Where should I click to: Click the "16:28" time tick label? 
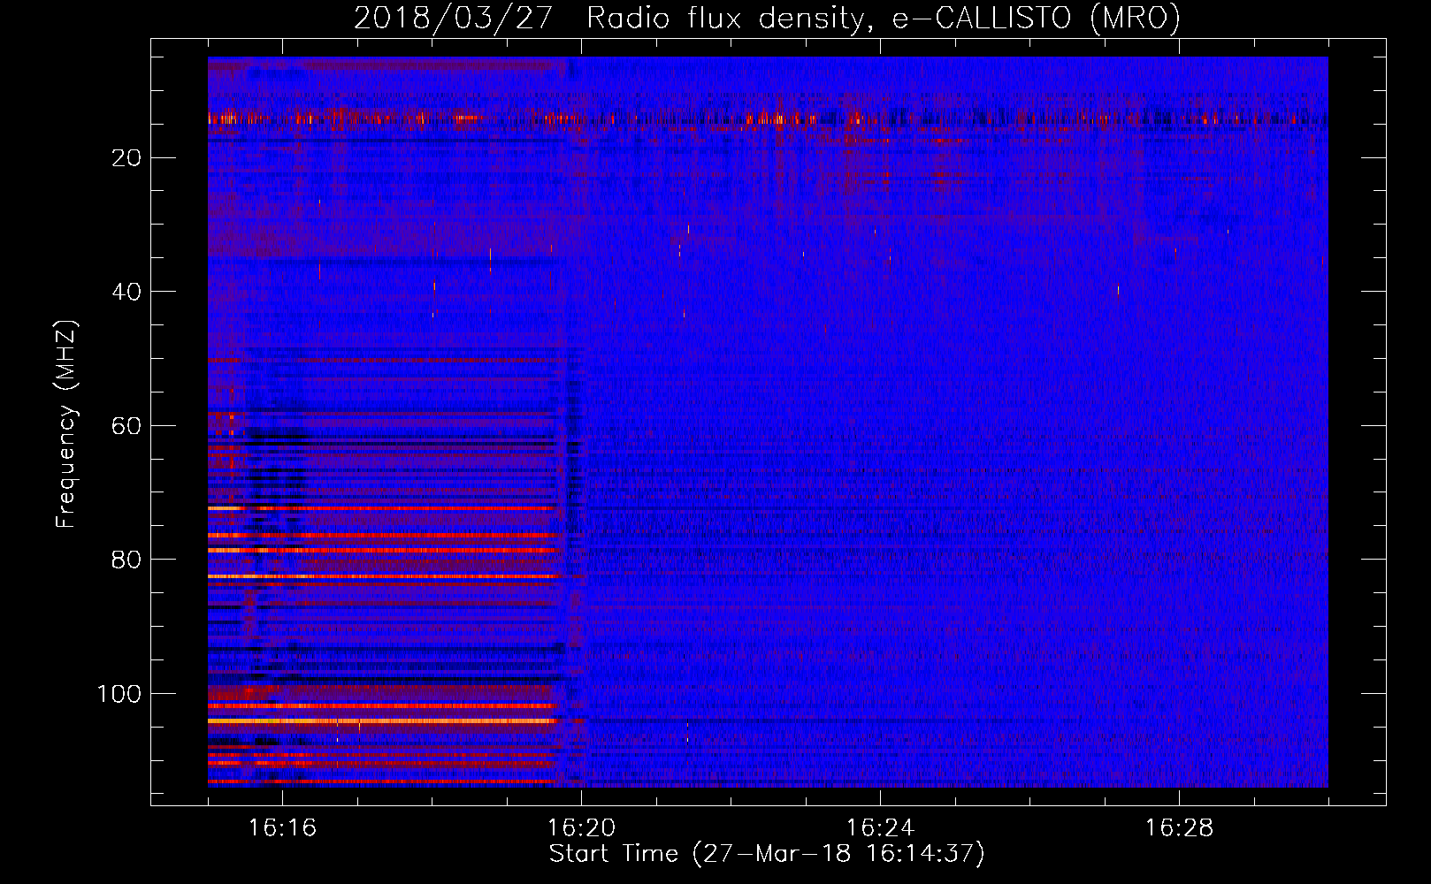coord(1179,828)
